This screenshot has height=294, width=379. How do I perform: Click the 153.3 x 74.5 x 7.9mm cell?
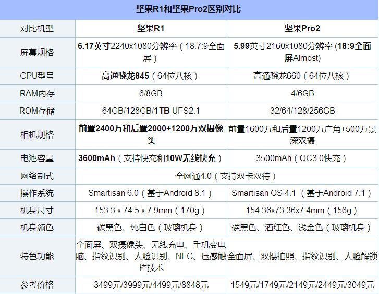[x=151, y=211]
